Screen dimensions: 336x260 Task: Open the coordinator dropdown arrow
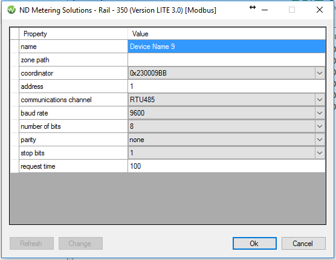tap(320, 73)
